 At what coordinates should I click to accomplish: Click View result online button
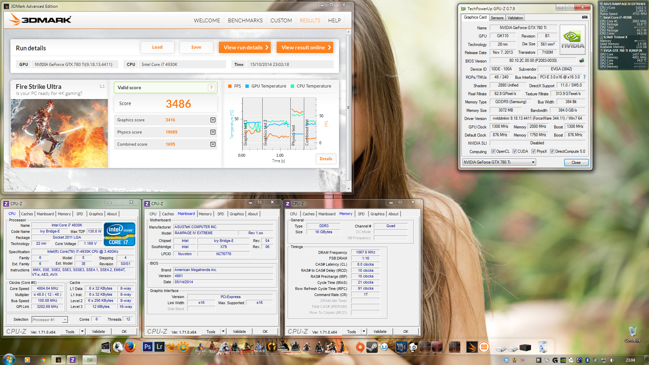tap(305, 47)
